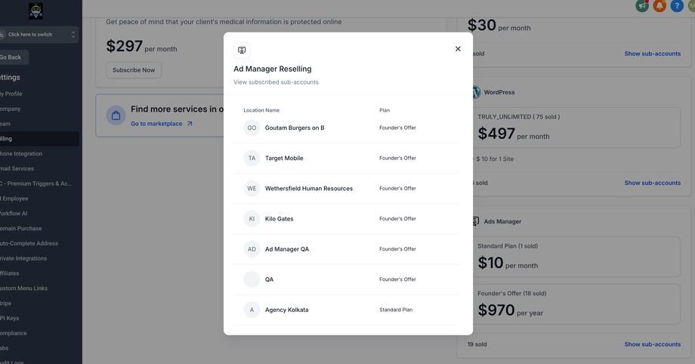This screenshot has width=695, height=364.
Task: Show sub-accounts for Ads Manager
Action: (x=652, y=344)
